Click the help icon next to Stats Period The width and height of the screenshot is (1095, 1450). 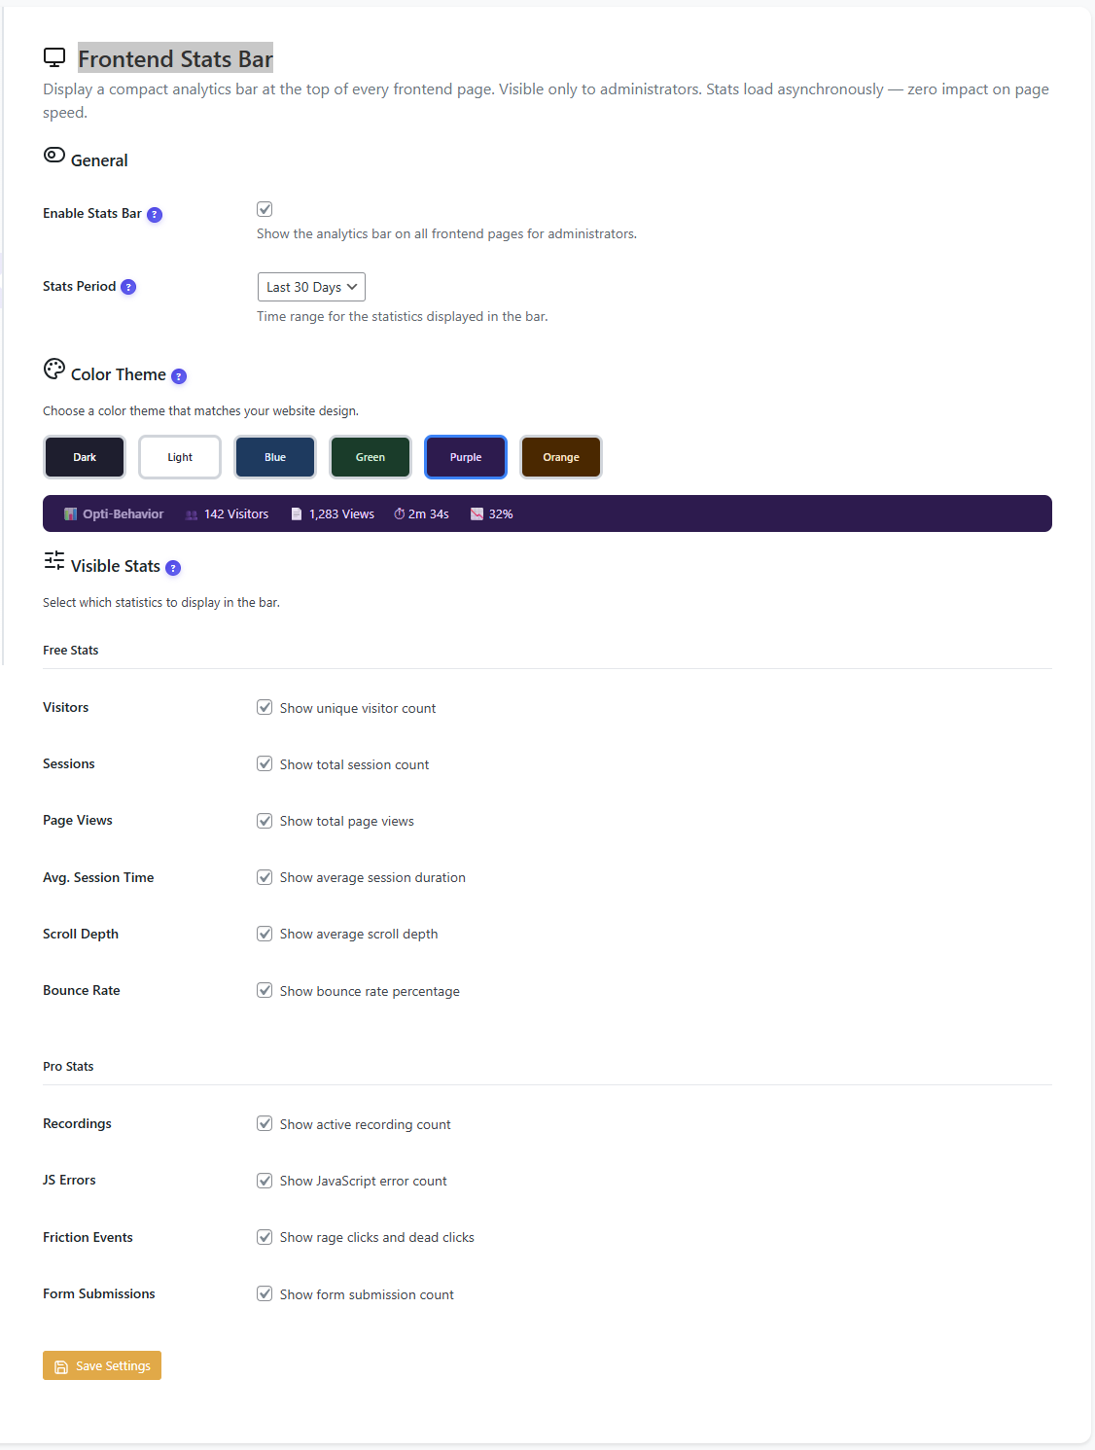tap(128, 286)
